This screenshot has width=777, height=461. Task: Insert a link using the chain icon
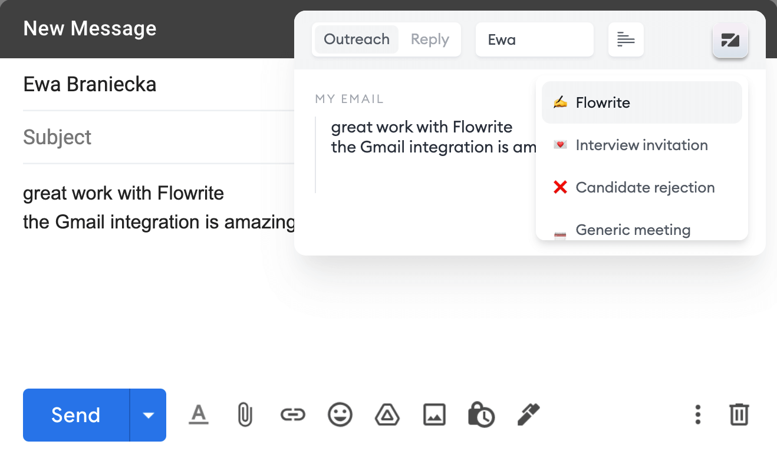click(292, 415)
